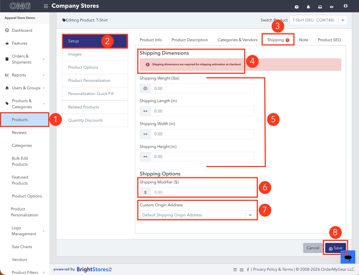This screenshot has width=359, height=275.
Task: Click the Save button
Action: [336, 248]
